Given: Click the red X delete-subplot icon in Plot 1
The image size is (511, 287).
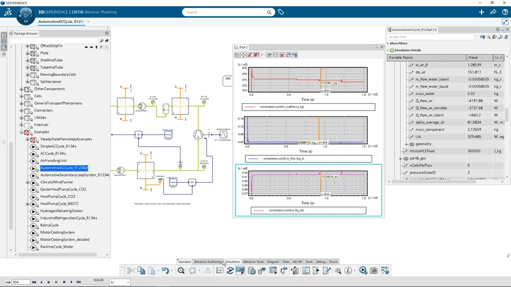Looking at the screenshot, I should coord(282,55).
